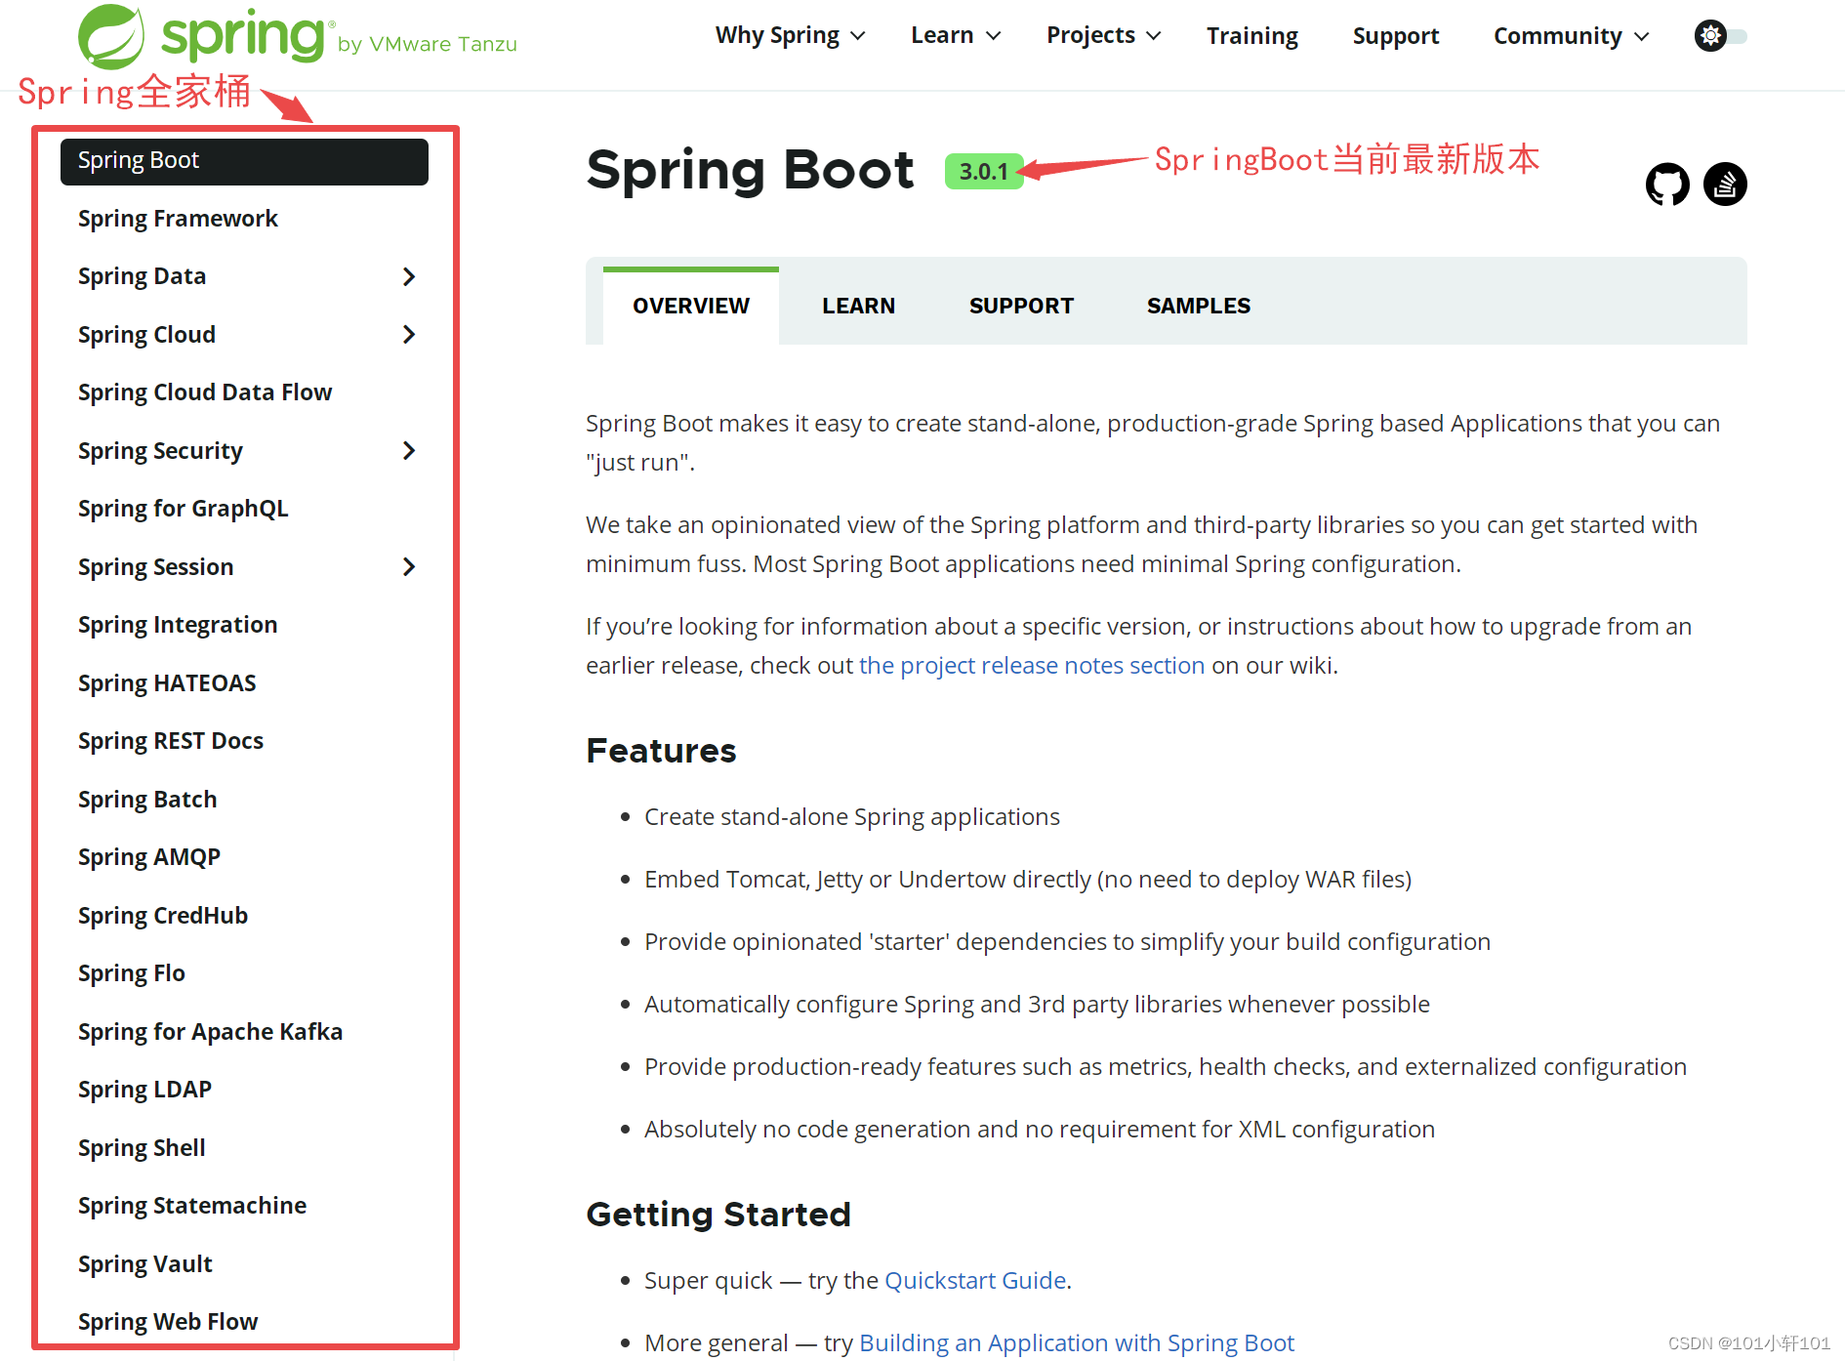Screen dimensions: 1845x1361
Task: Open the Spring Boot GitHub repository icon
Action: click(x=1667, y=184)
